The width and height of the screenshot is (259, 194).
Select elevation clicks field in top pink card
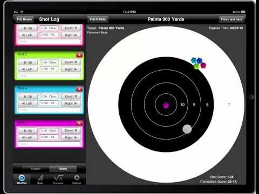pos(49,28)
